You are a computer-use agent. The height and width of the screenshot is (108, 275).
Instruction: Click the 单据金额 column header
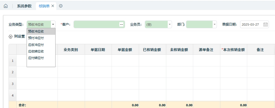click(125, 50)
